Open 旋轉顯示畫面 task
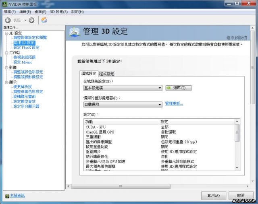The height and width of the screenshot is (204, 258). [24, 97]
